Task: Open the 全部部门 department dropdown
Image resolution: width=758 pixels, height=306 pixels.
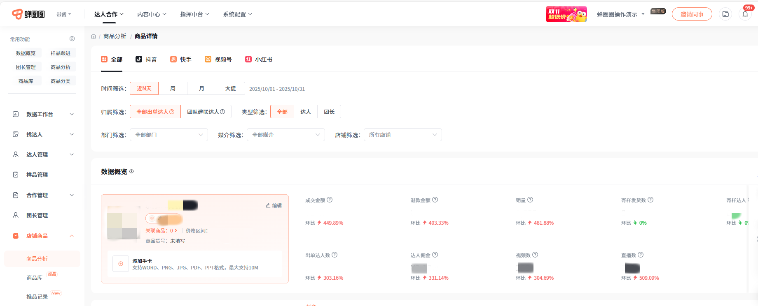Action: (x=169, y=135)
